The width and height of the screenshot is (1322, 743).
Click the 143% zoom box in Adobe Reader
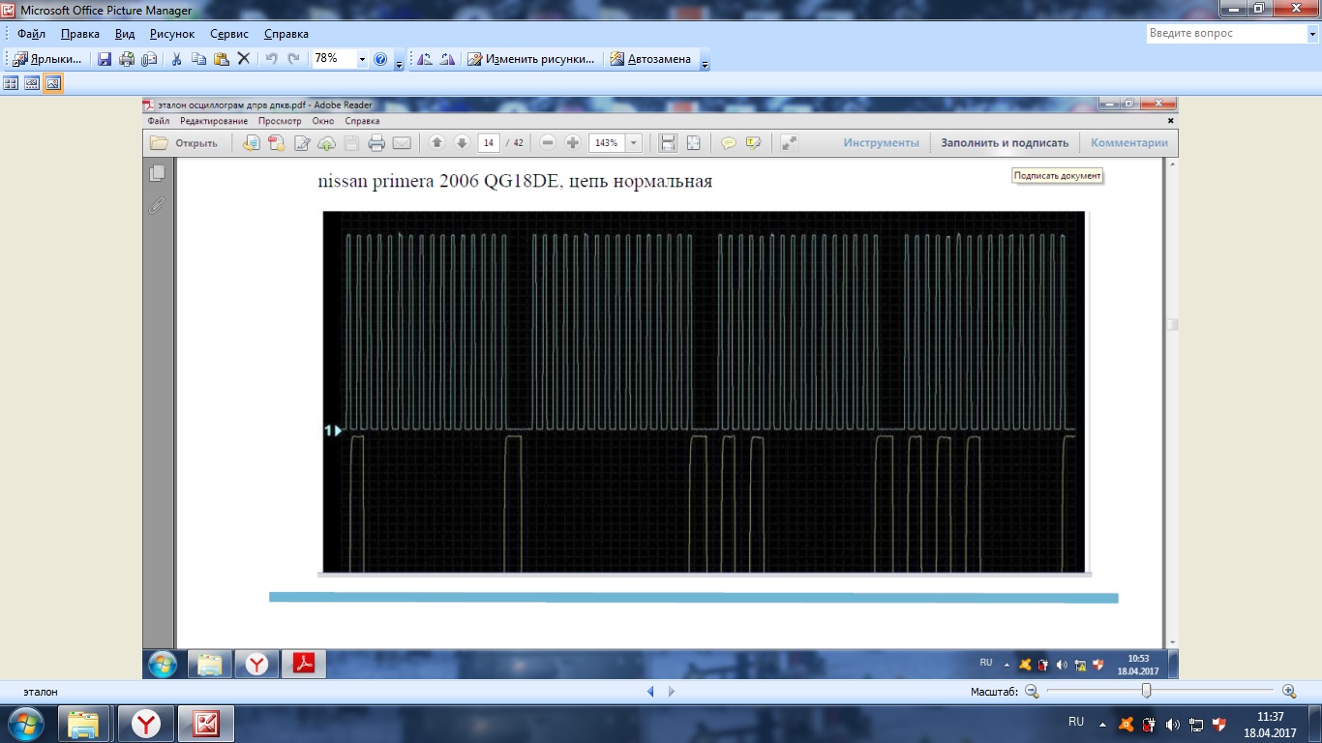607,143
